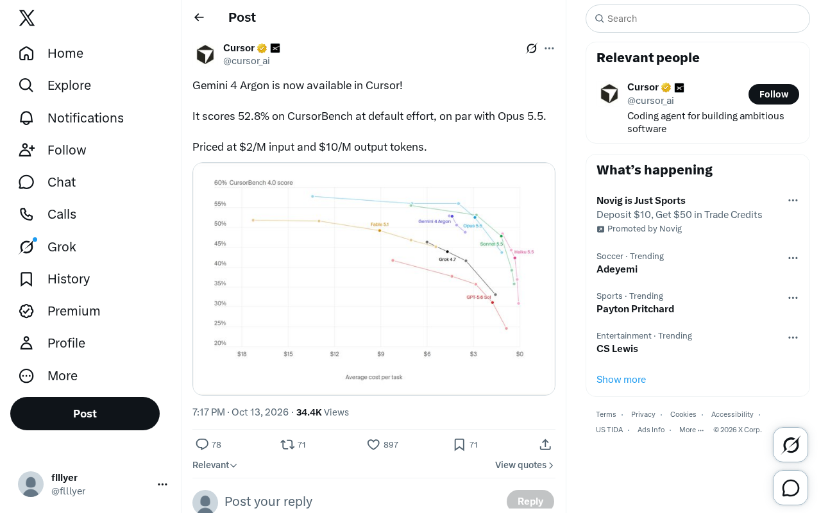Open Grok actions icon on Cursor's post
821x513 pixels.
point(532,48)
